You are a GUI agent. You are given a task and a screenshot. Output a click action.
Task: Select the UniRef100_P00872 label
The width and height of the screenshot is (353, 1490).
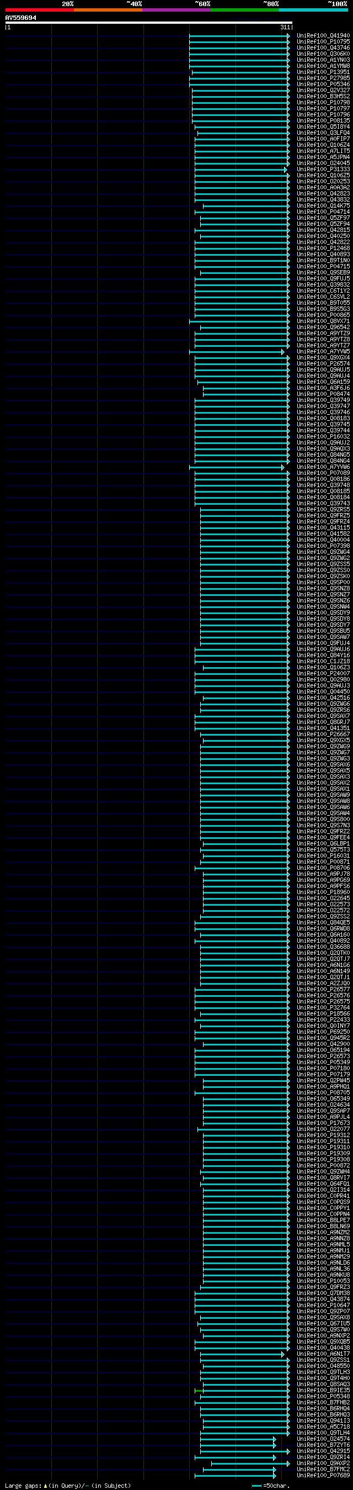323,1165
